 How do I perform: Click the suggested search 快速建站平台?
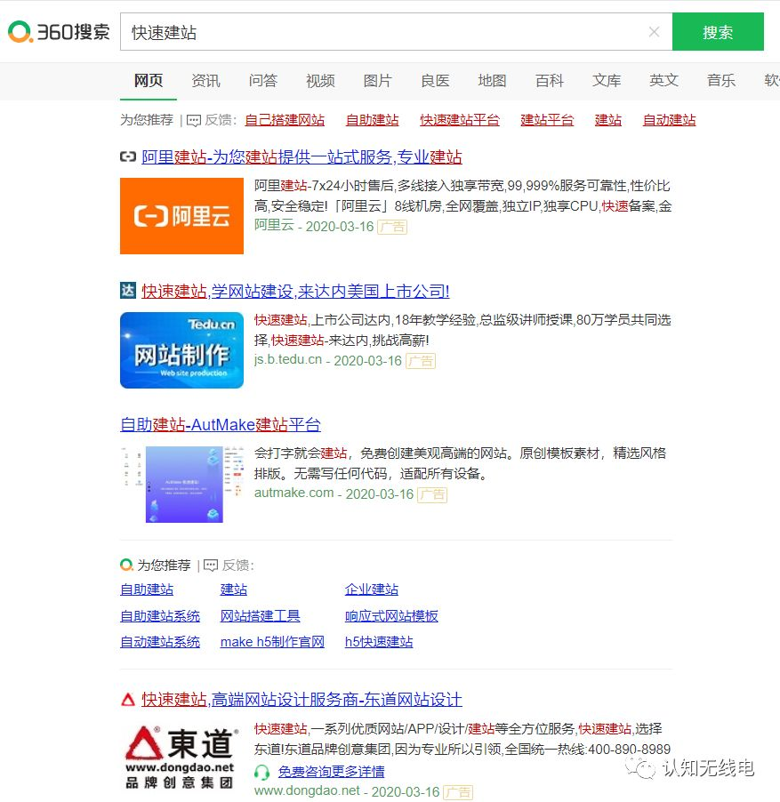[x=460, y=120]
